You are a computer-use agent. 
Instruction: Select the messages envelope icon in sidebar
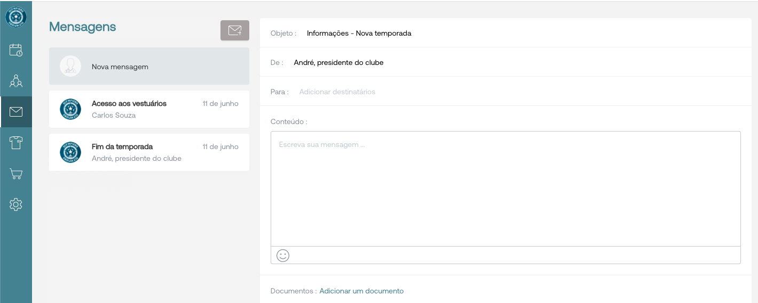pyautogui.click(x=16, y=112)
